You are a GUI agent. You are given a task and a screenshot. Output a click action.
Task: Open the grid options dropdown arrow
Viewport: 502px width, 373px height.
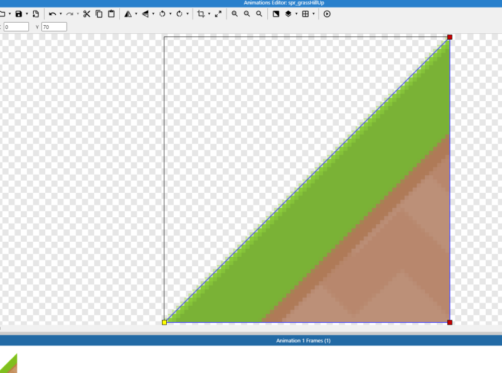tap(314, 14)
